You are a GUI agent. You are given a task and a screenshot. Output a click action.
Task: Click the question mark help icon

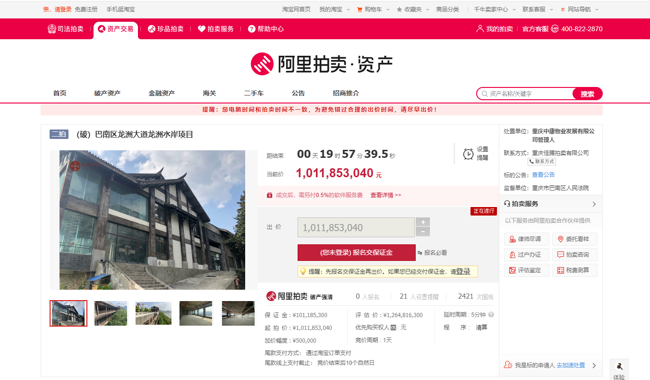click(252, 29)
